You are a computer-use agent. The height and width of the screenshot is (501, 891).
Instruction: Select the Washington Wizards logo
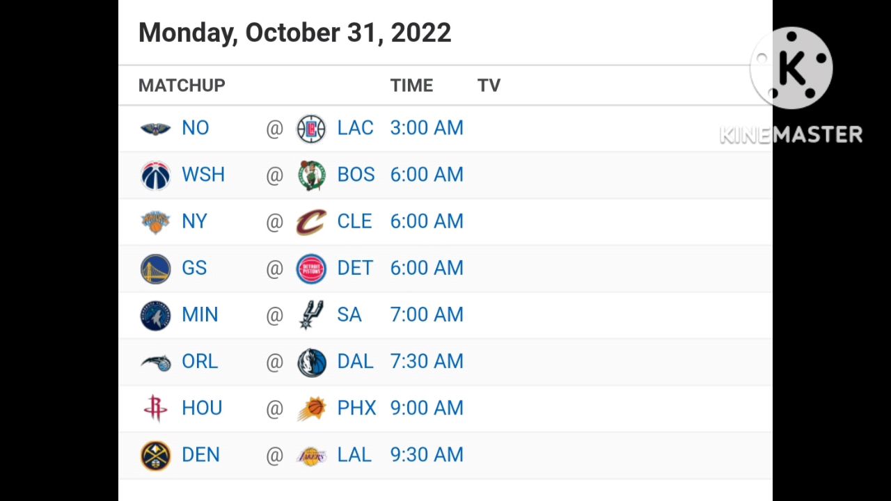[155, 175]
